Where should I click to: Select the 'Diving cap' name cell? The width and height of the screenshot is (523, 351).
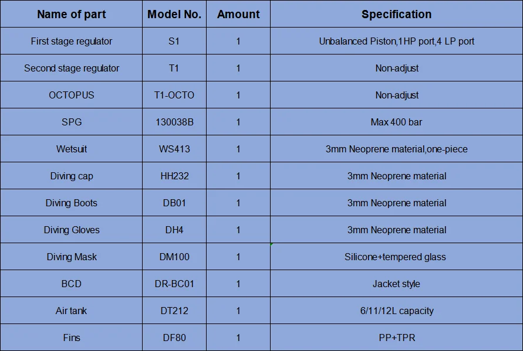(72, 176)
